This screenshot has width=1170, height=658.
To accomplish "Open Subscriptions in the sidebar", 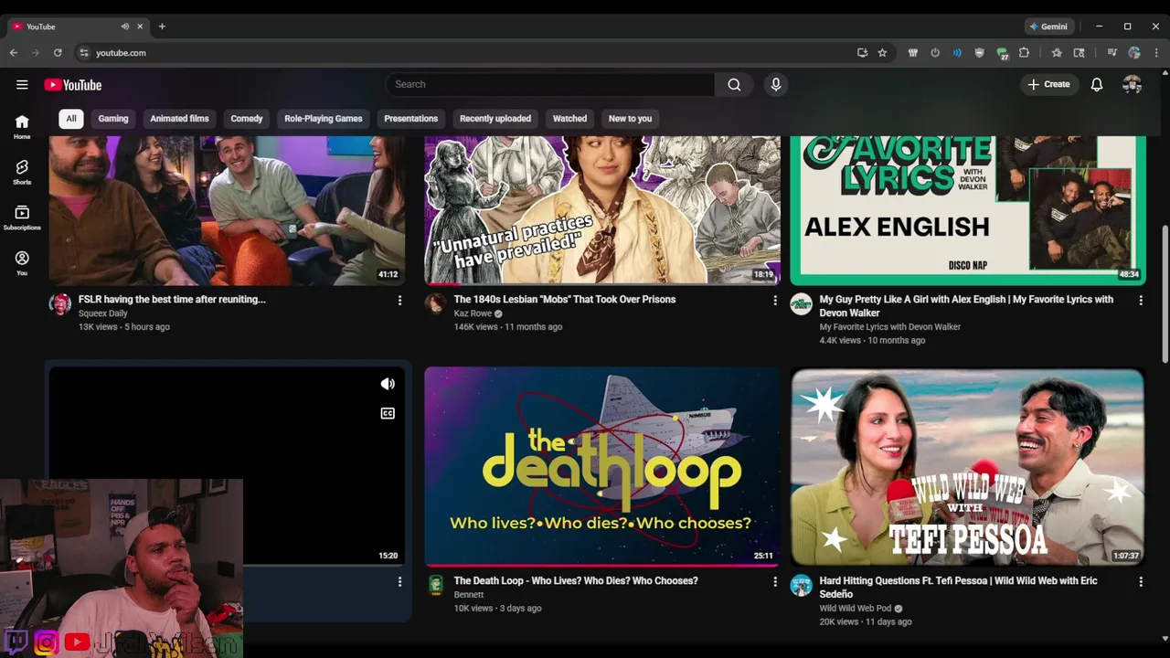I will tap(22, 218).
